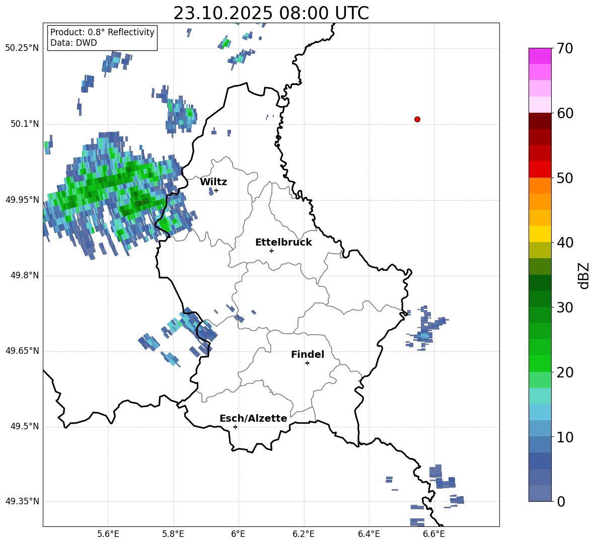Click the 6.2°E longitude label
Viewport: 596px width, 544px height.
click(x=304, y=534)
